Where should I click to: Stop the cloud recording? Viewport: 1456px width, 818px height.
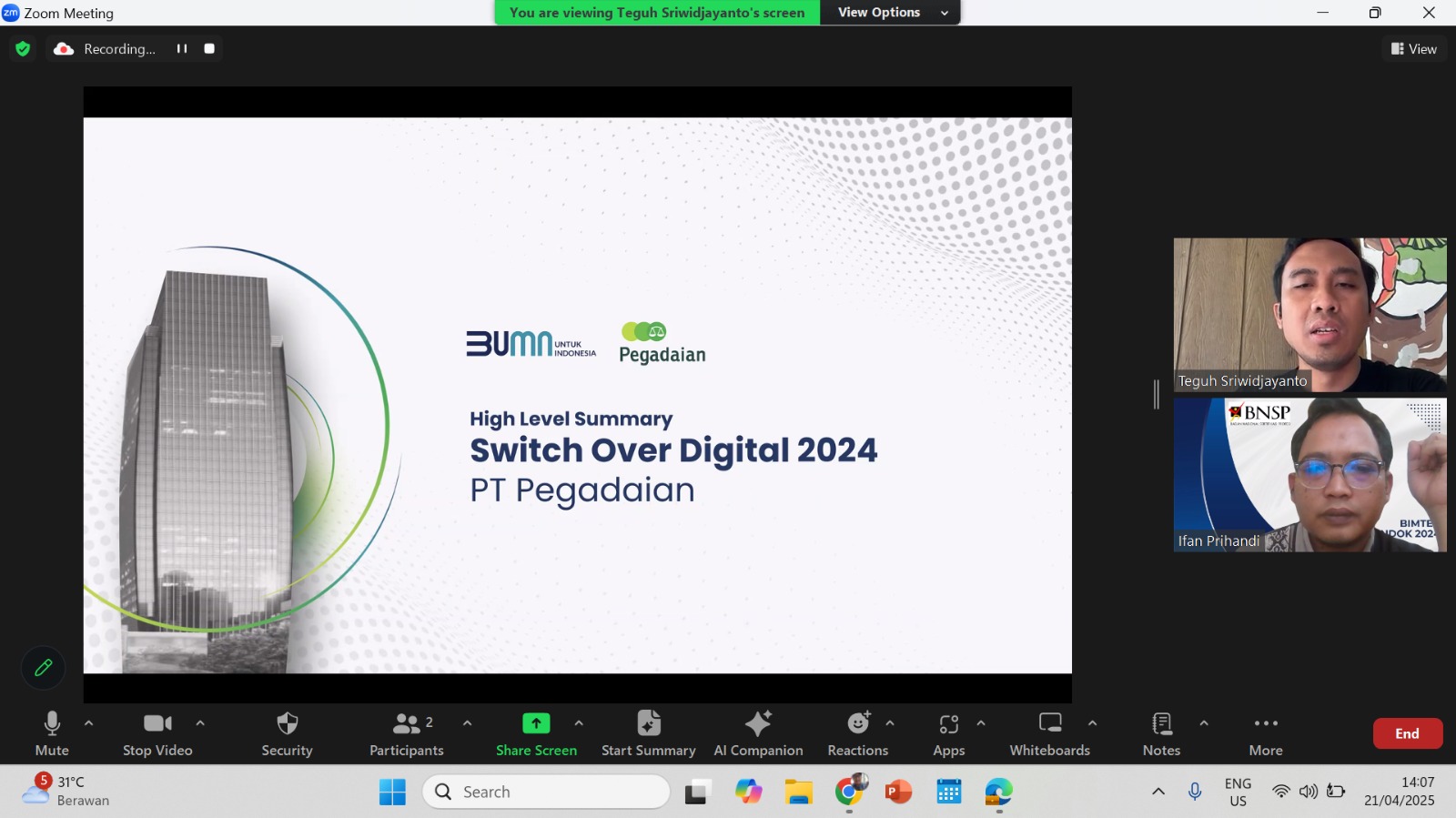click(209, 48)
